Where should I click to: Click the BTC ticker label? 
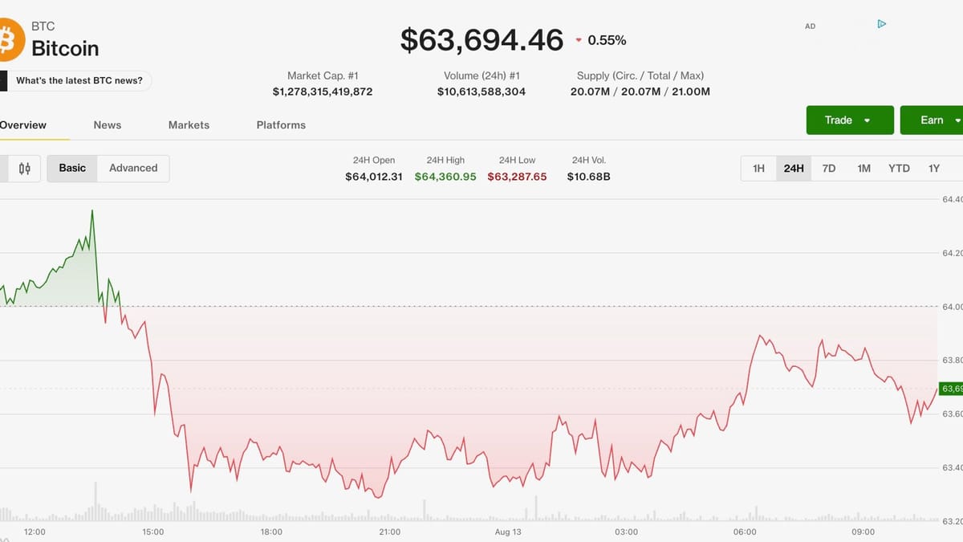(43, 26)
